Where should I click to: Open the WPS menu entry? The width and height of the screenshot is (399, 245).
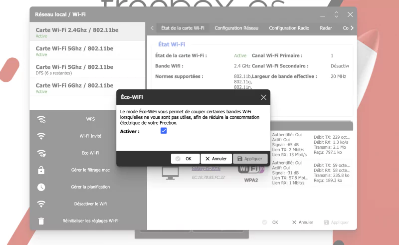coord(90,119)
